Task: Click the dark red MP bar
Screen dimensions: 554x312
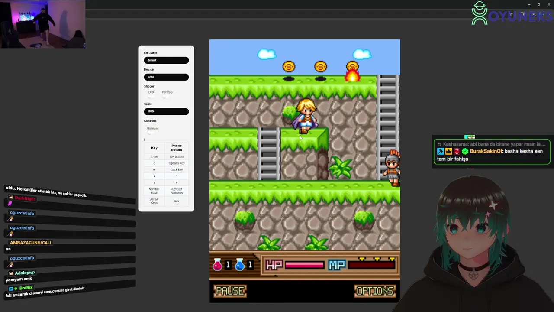Action: [x=371, y=265]
